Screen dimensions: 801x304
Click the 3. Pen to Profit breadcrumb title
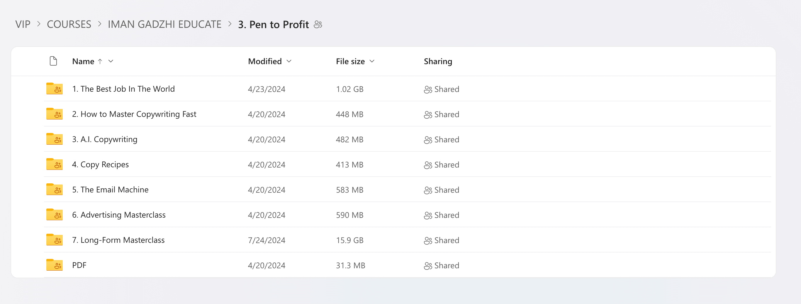[x=273, y=24]
